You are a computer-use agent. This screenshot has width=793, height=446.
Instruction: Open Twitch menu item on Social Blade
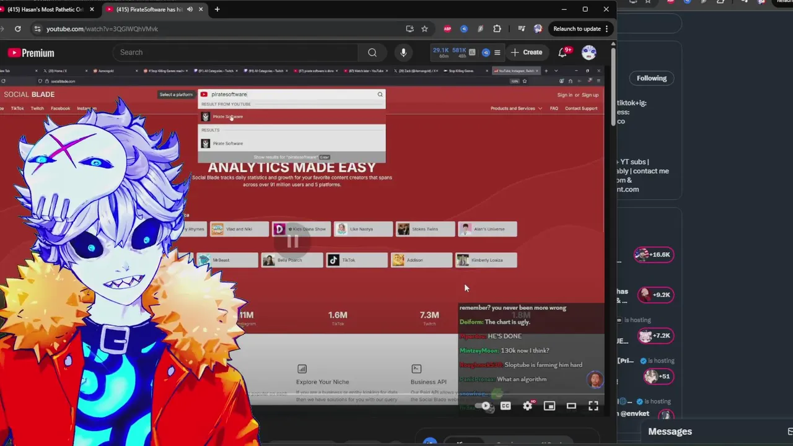[37, 108]
